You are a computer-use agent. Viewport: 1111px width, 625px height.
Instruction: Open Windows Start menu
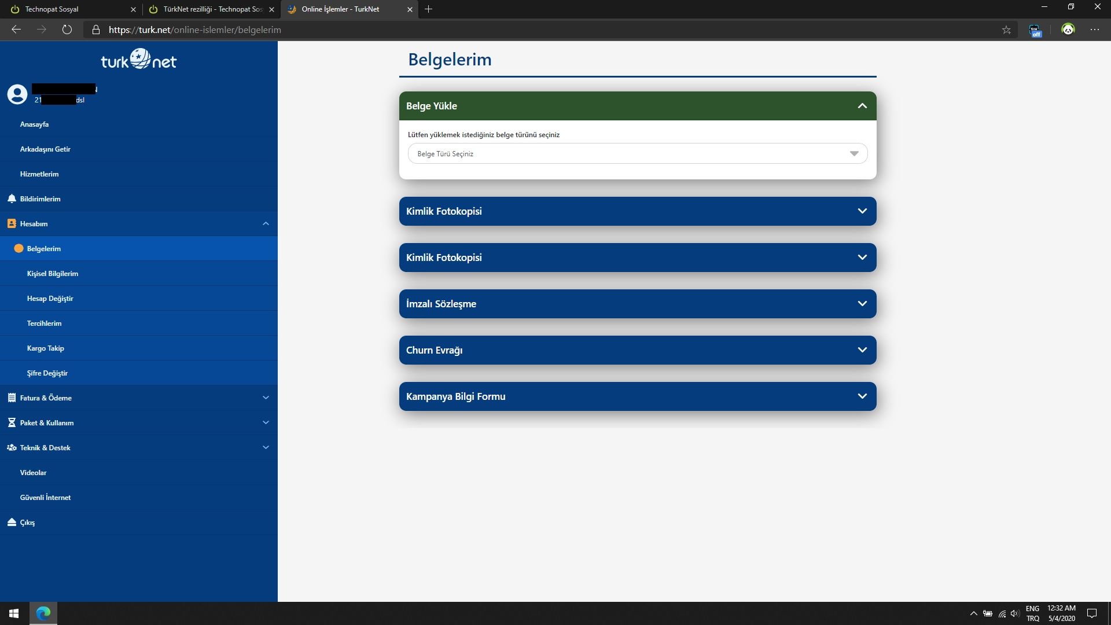14,613
